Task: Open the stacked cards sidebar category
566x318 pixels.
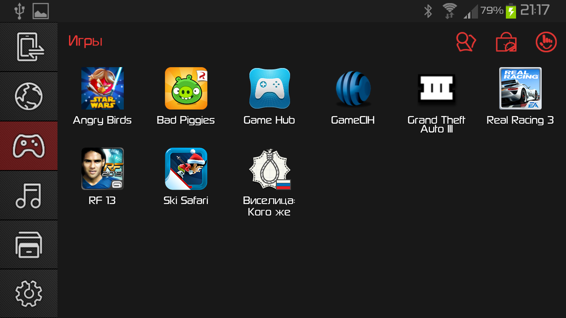Action: coord(29,245)
